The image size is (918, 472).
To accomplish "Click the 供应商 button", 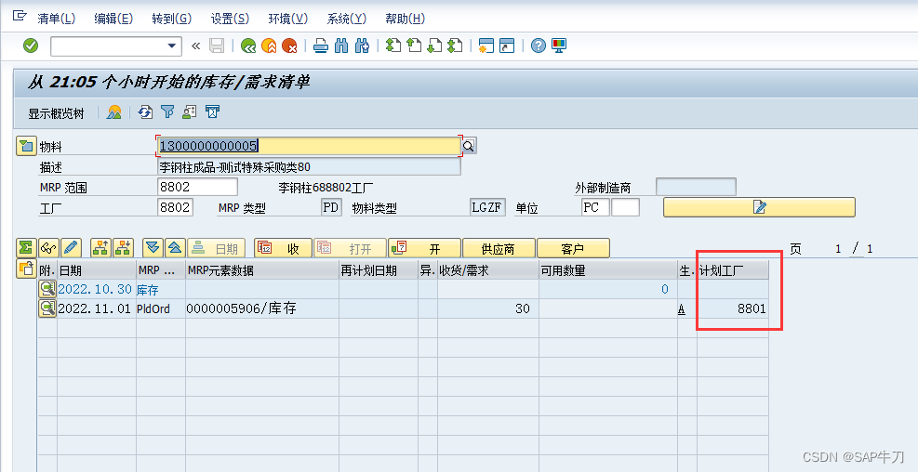I will 499,248.
